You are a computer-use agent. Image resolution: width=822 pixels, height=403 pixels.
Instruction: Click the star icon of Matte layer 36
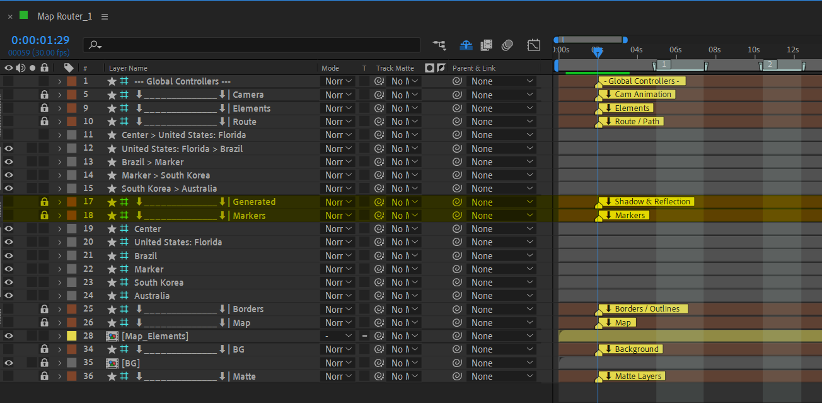pyautogui.click(x=112, y=376)
